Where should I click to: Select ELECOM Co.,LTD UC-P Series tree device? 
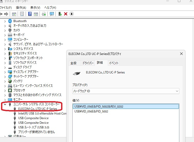click(x=38, y=109)
